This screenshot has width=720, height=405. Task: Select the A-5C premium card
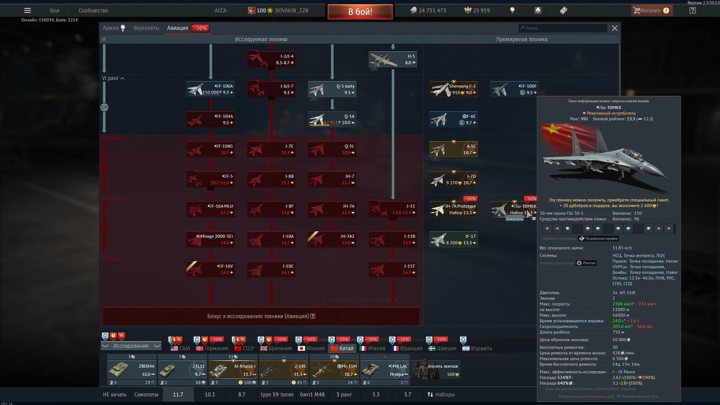(x=453, y=149)
